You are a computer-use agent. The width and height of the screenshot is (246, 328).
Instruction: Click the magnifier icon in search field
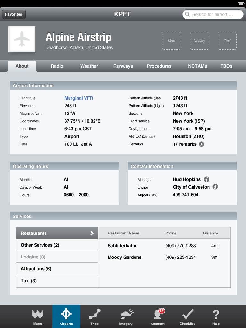(x=187, y=14)
